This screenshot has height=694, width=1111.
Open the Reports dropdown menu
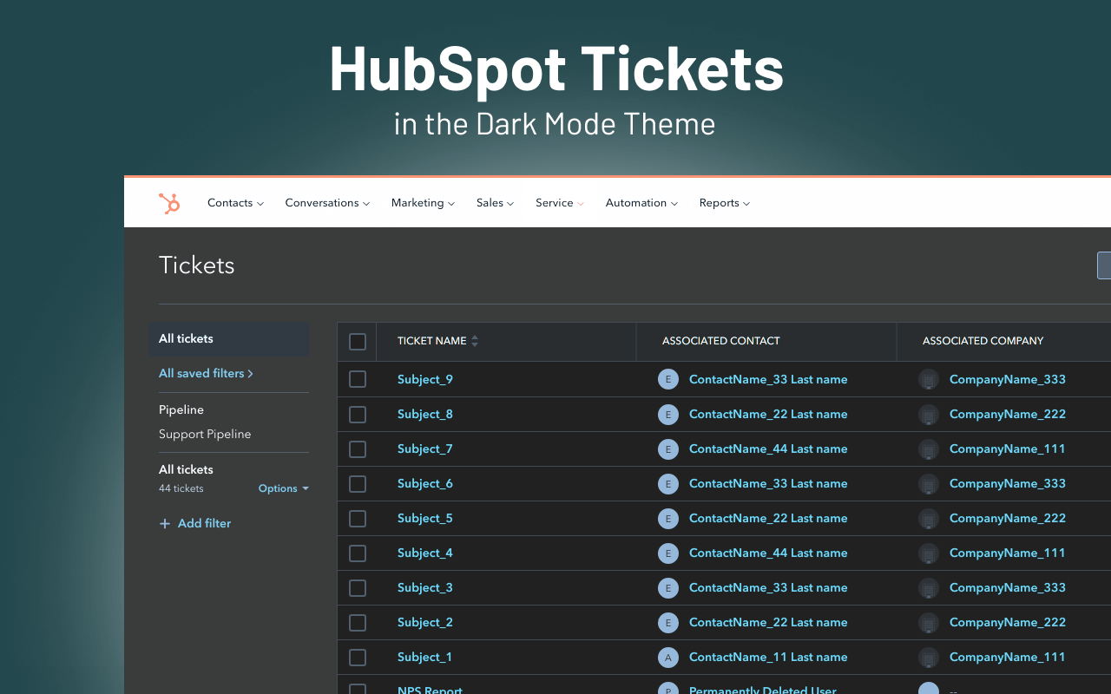725,203
